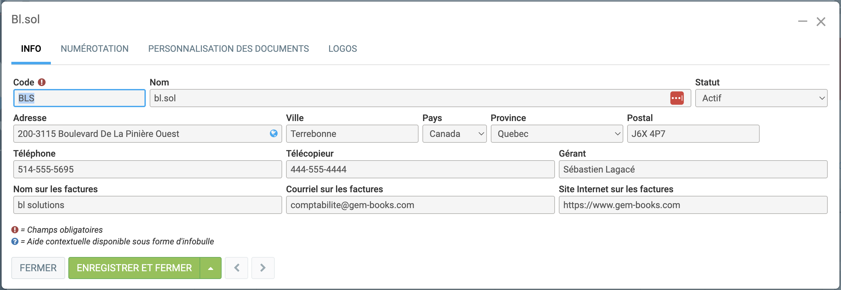Minimize the Bl.sol dialog

click(x=802, y=22)
